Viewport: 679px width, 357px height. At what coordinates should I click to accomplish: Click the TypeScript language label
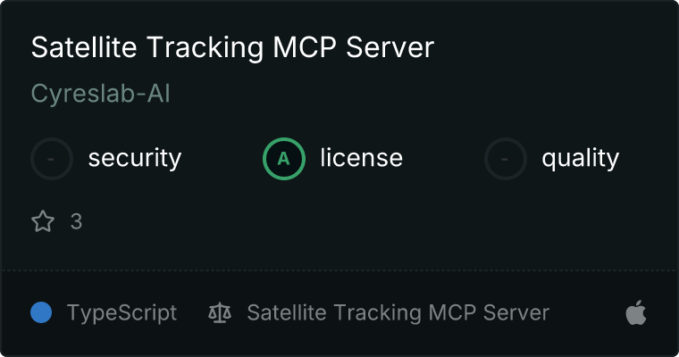pos(122,313)
